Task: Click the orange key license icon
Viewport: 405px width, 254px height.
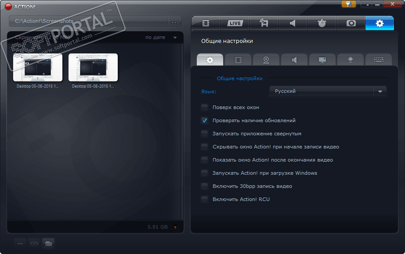Action: point(349,4)
